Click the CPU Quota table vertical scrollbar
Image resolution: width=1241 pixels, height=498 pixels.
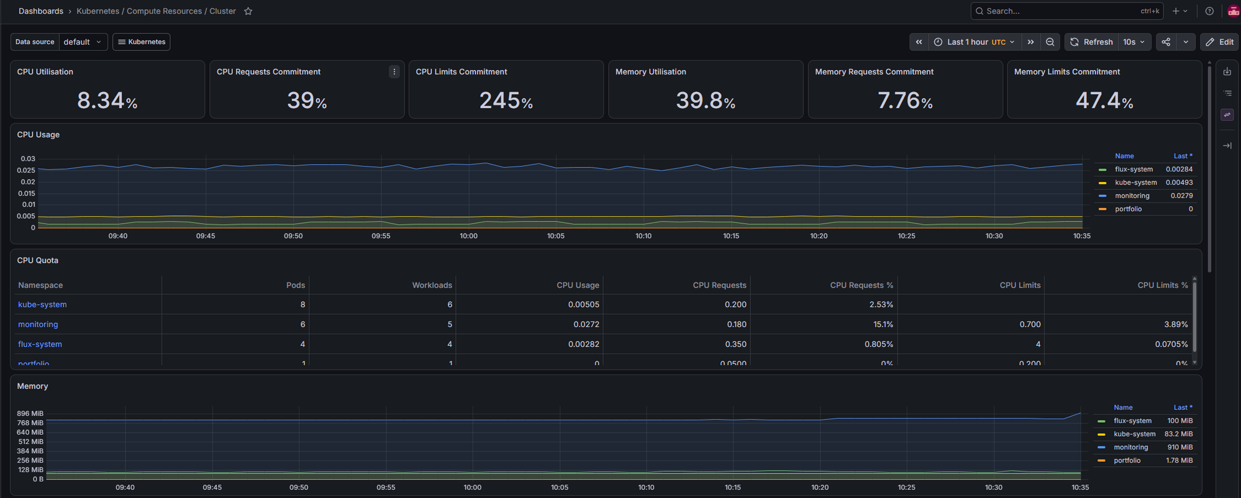[x=1194, y=317]
